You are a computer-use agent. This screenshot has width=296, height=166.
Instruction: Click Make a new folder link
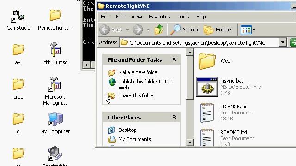(139, 72)
